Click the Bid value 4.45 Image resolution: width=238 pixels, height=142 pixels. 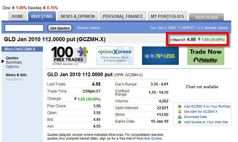[97, 120]
